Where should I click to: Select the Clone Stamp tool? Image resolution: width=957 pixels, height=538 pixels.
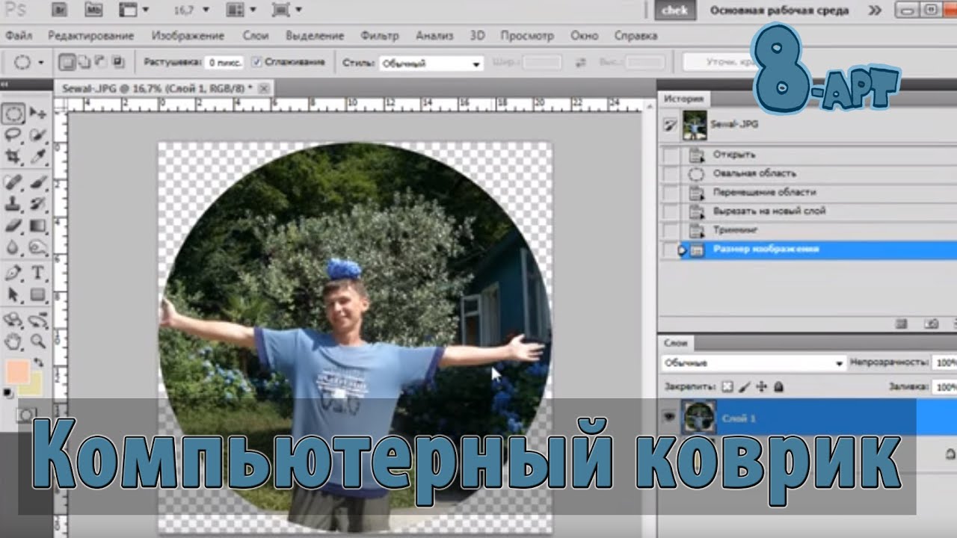click(x=13, y=203)
